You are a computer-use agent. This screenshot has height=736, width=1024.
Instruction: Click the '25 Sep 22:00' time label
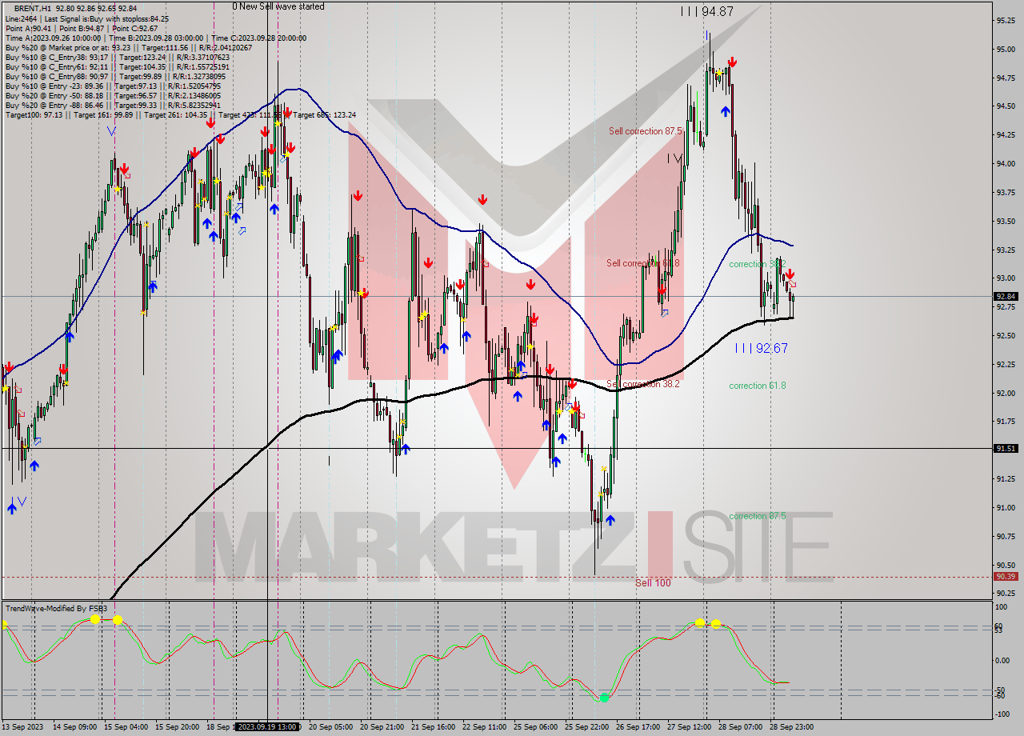[x=585, y=727]
